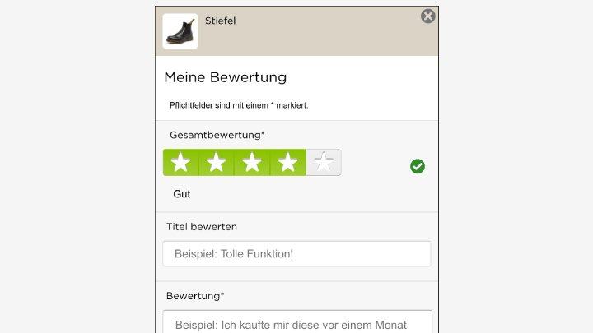Click the 'Gut' rating description text

pos(182,194)
